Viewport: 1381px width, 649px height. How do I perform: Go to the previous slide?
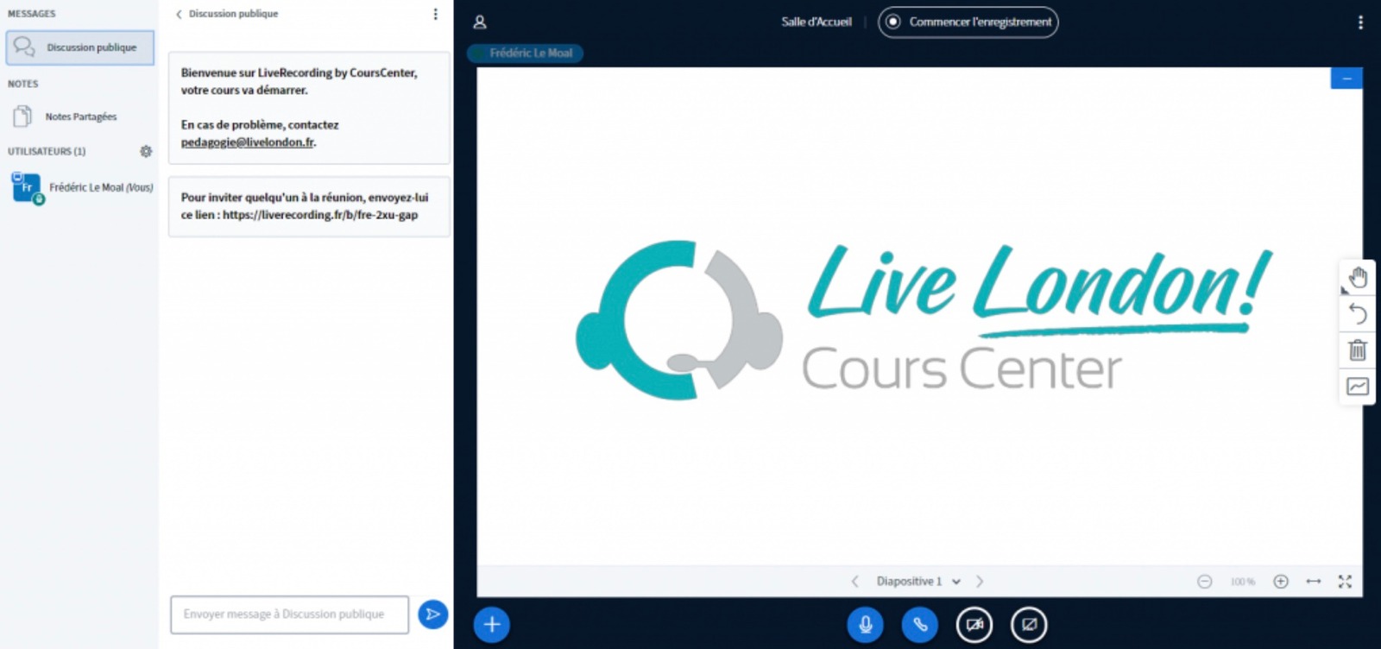(854, 582)
